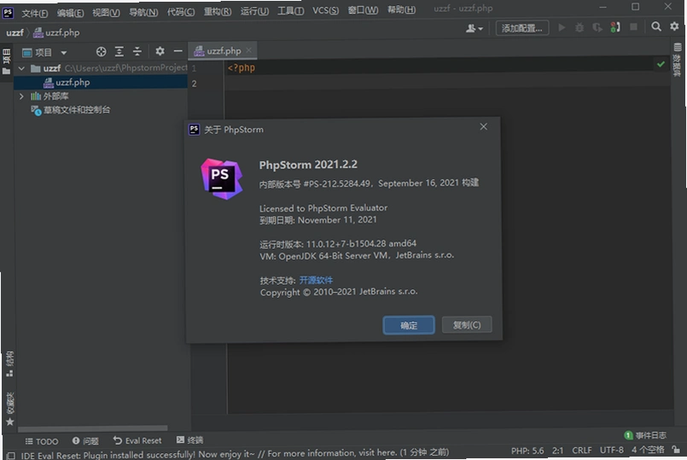Screen dimensions: 687x460
Task: Open the TODO tool window tab
Action: pos(42,441)
